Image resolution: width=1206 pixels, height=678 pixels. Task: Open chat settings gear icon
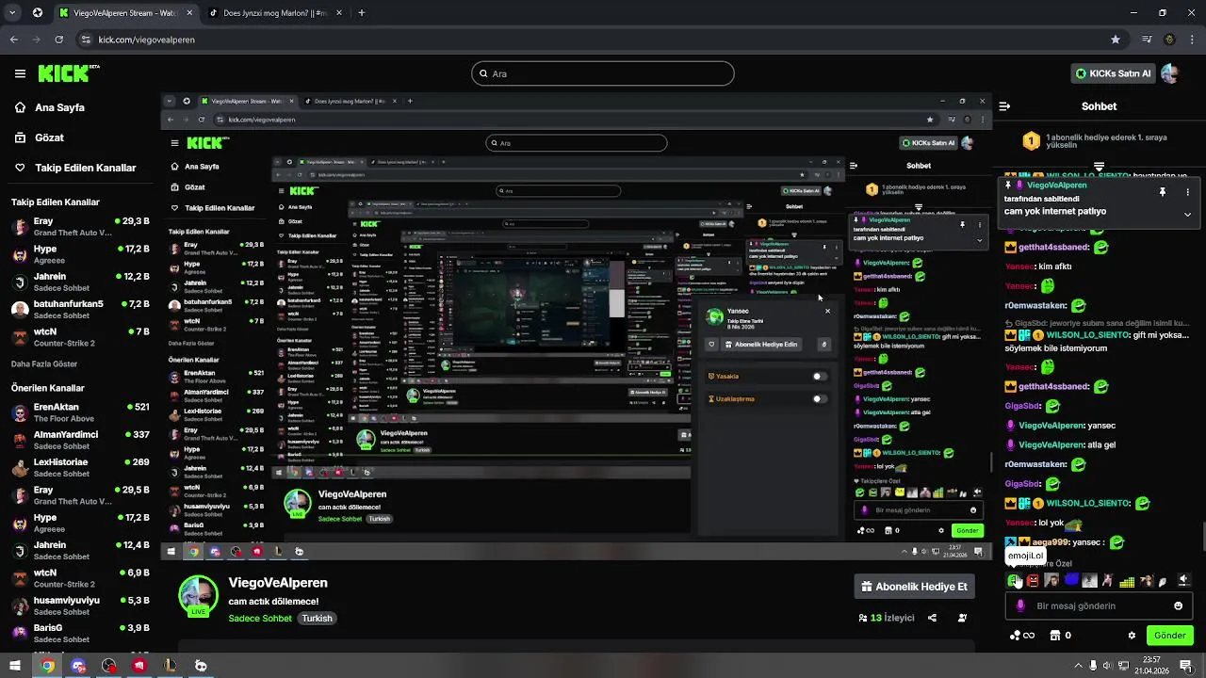coord(1132,636)
